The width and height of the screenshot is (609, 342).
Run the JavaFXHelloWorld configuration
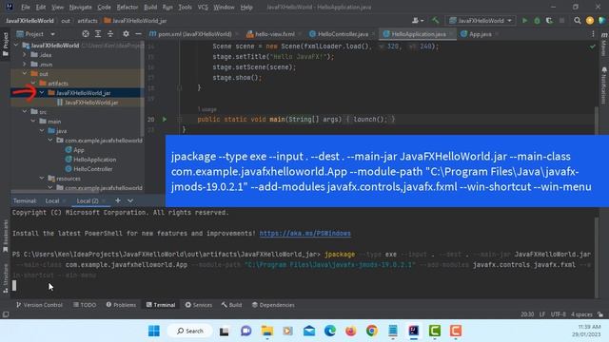coord(524,21)
